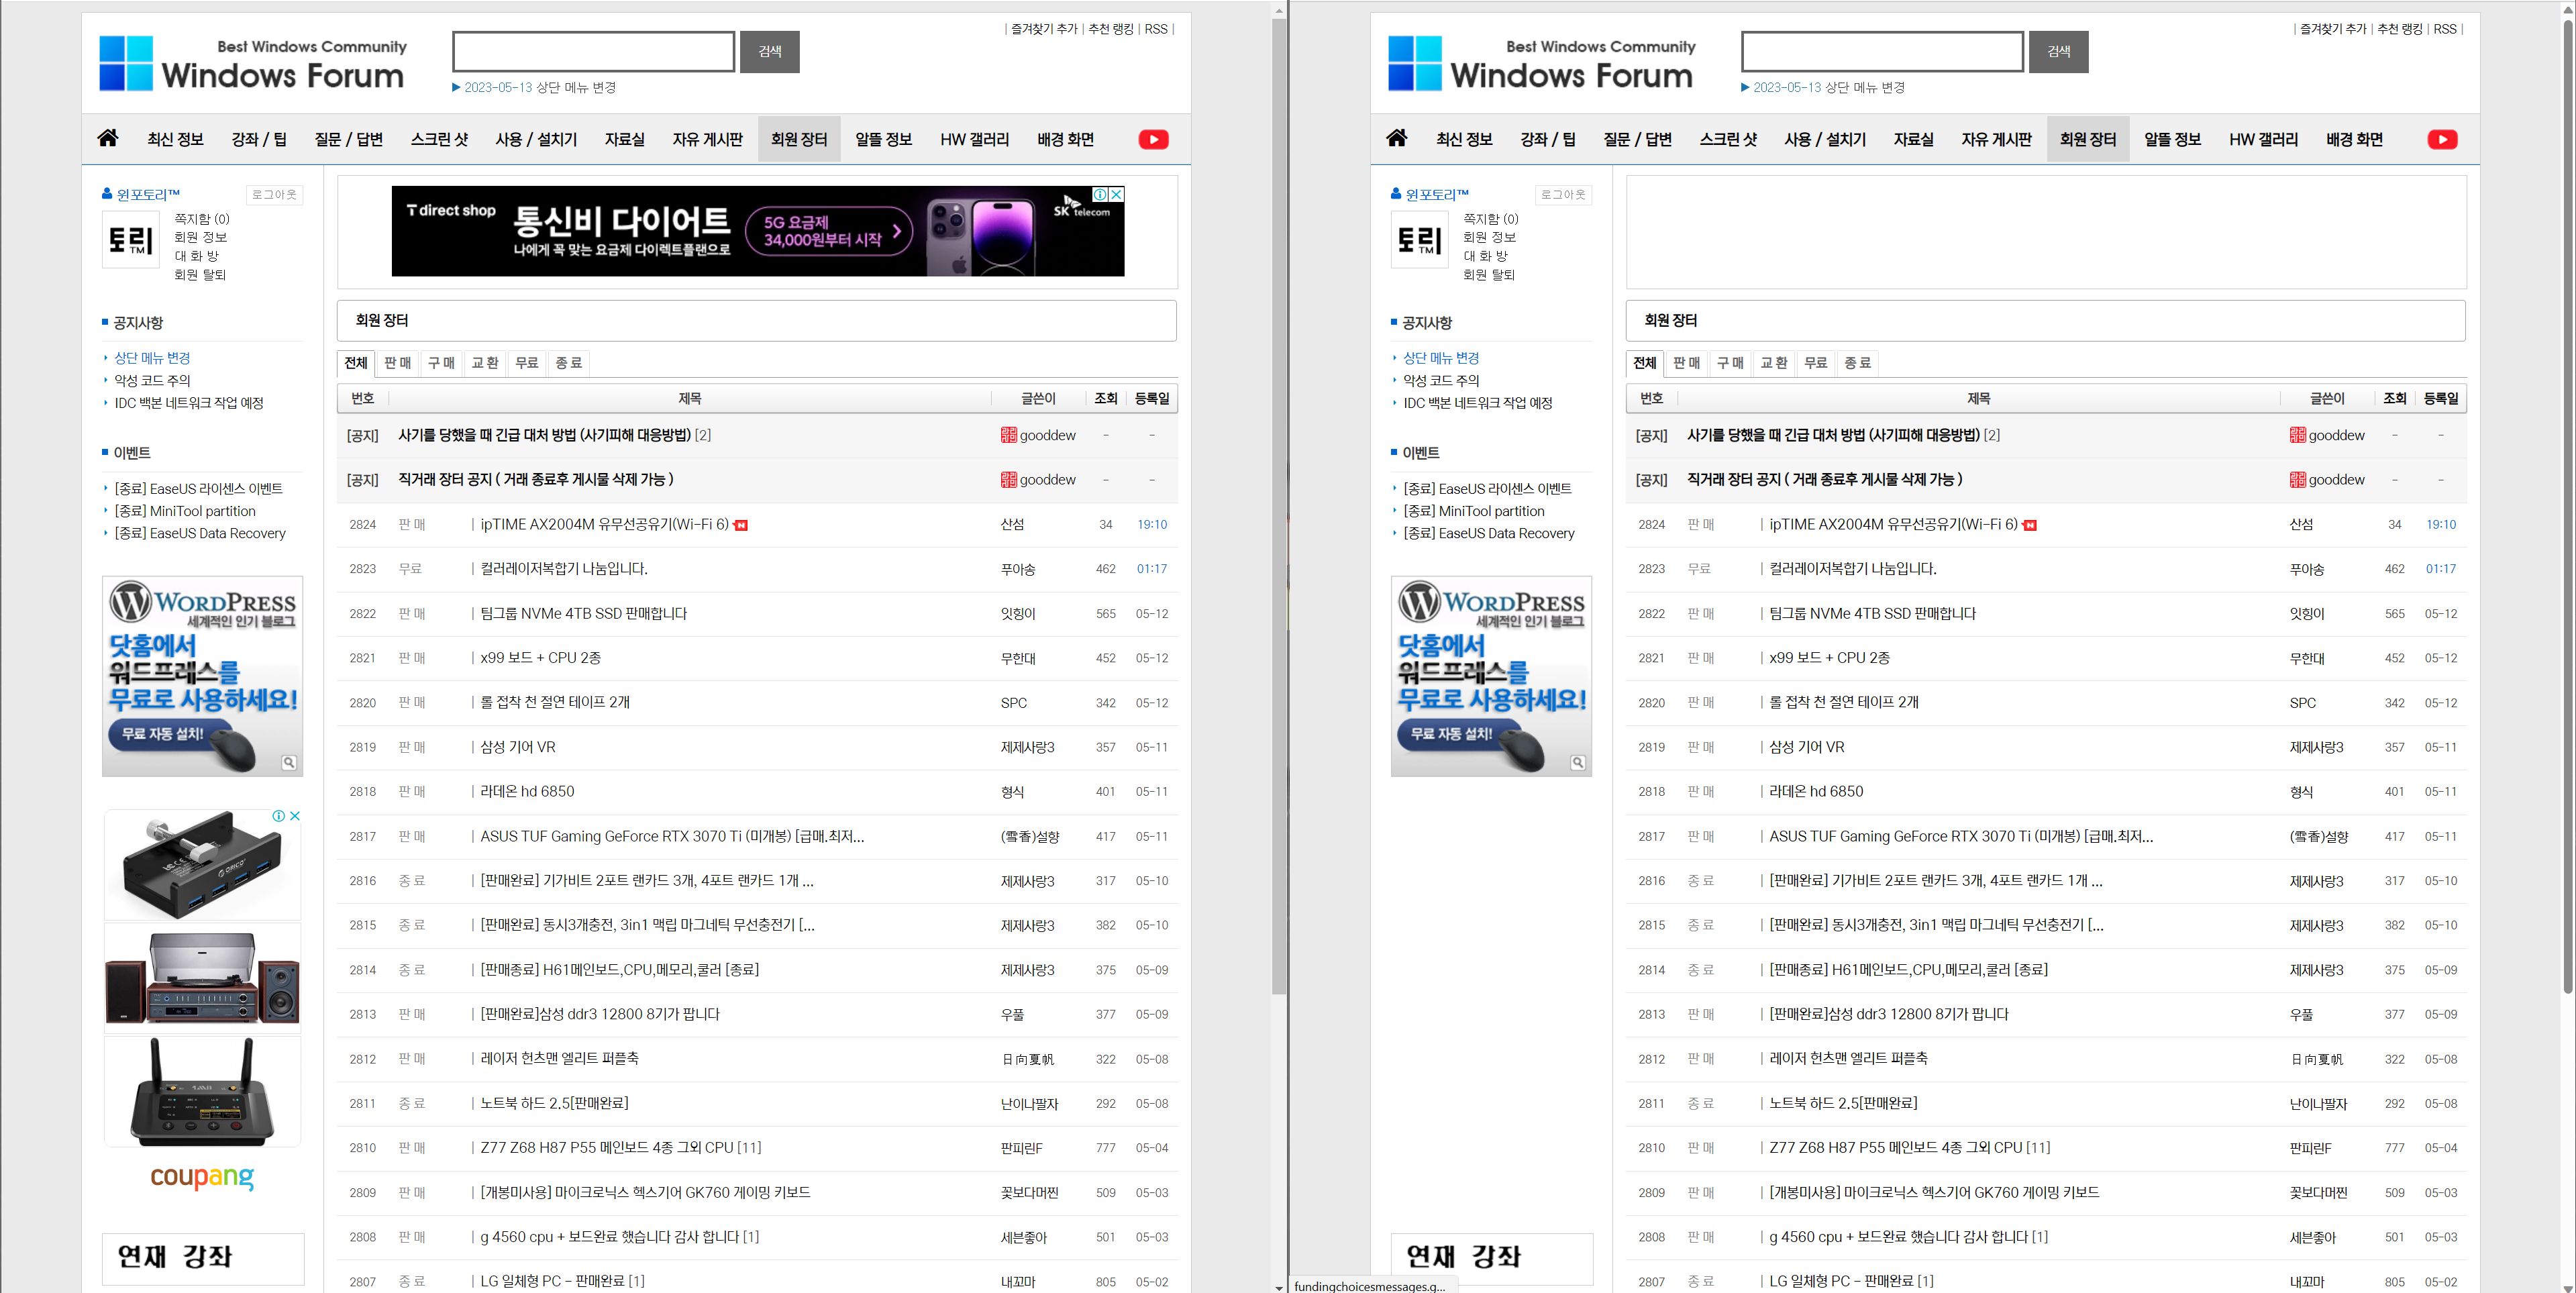Image resolution: width=2576 pixels, height=1293 pixels.
Task: Close the SK telecom banner ad in left window
Action: [1116, 194]
